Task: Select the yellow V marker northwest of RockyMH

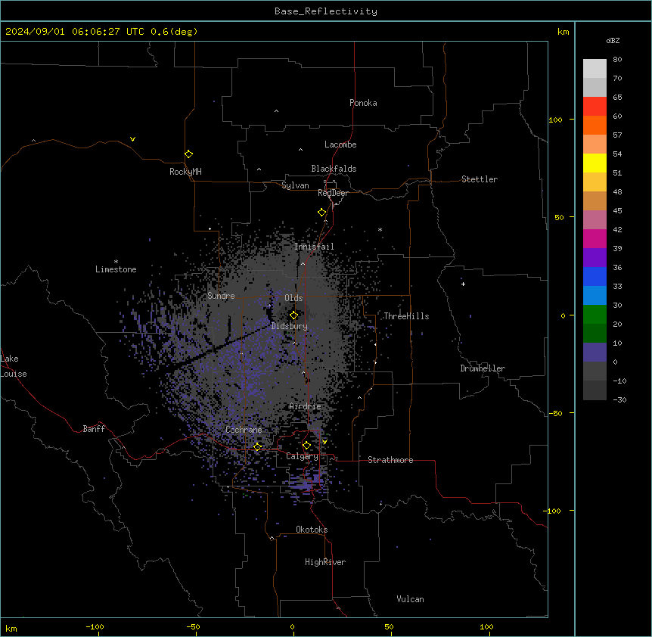Action: (132, 139)
